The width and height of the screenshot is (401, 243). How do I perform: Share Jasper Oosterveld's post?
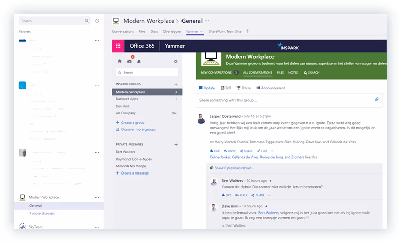pos(247,151)
